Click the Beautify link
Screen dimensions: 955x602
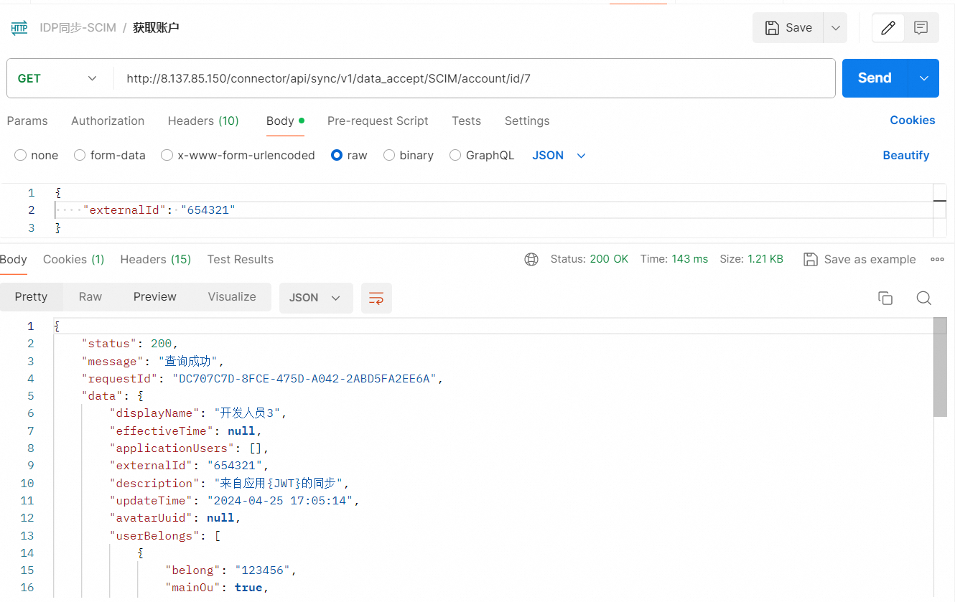(x=906, y=155)
